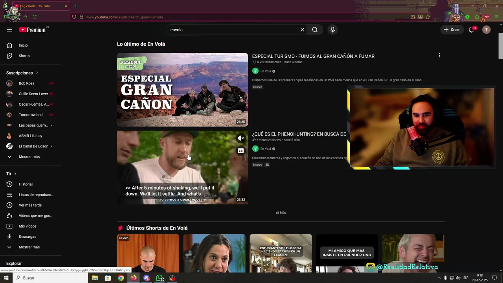Open Ver más tarde list
The image size is (503, 283).
30,205
